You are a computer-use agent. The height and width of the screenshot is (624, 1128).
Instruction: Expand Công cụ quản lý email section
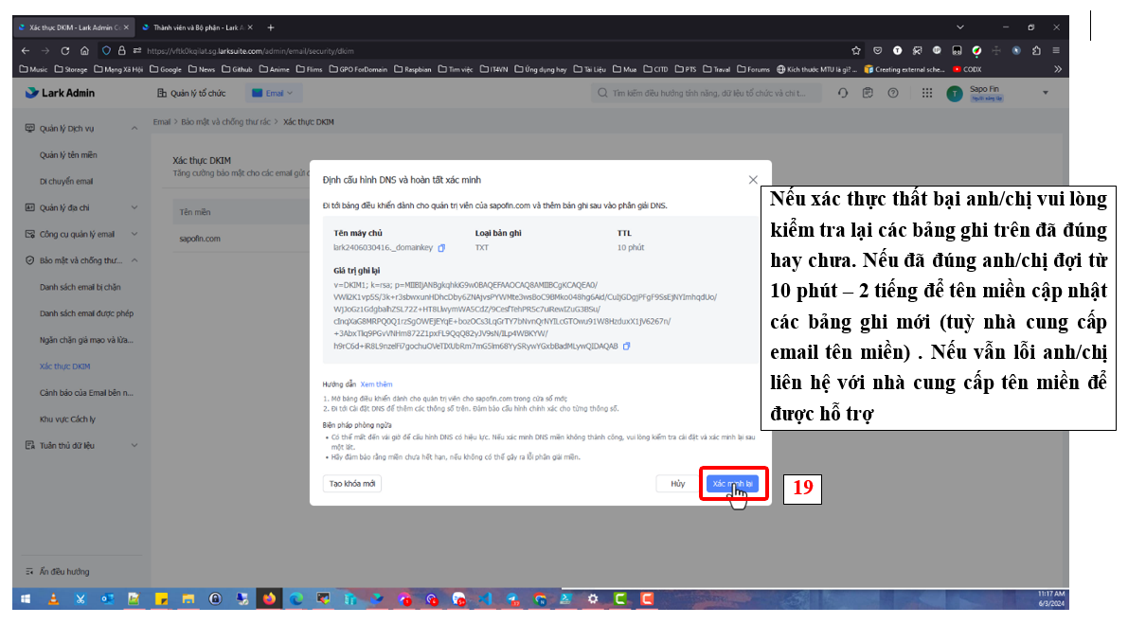134,235
